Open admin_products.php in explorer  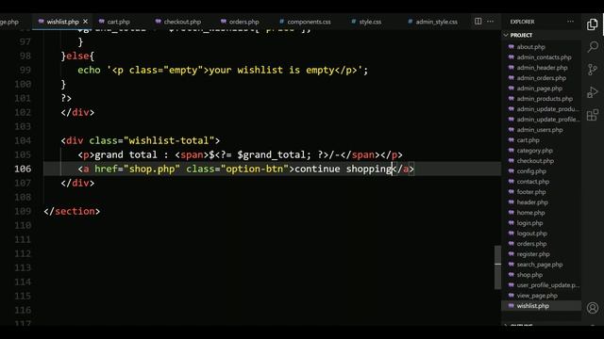[x=545, y=99]
